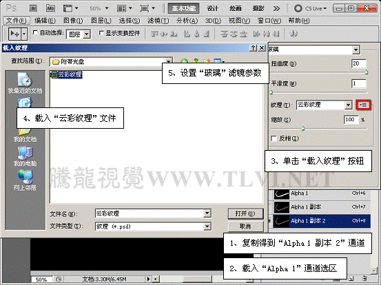The height and width of the screenshot is (285, 381).
Task: Click the distribute vertical centers icon
Action: pos(234,34)
